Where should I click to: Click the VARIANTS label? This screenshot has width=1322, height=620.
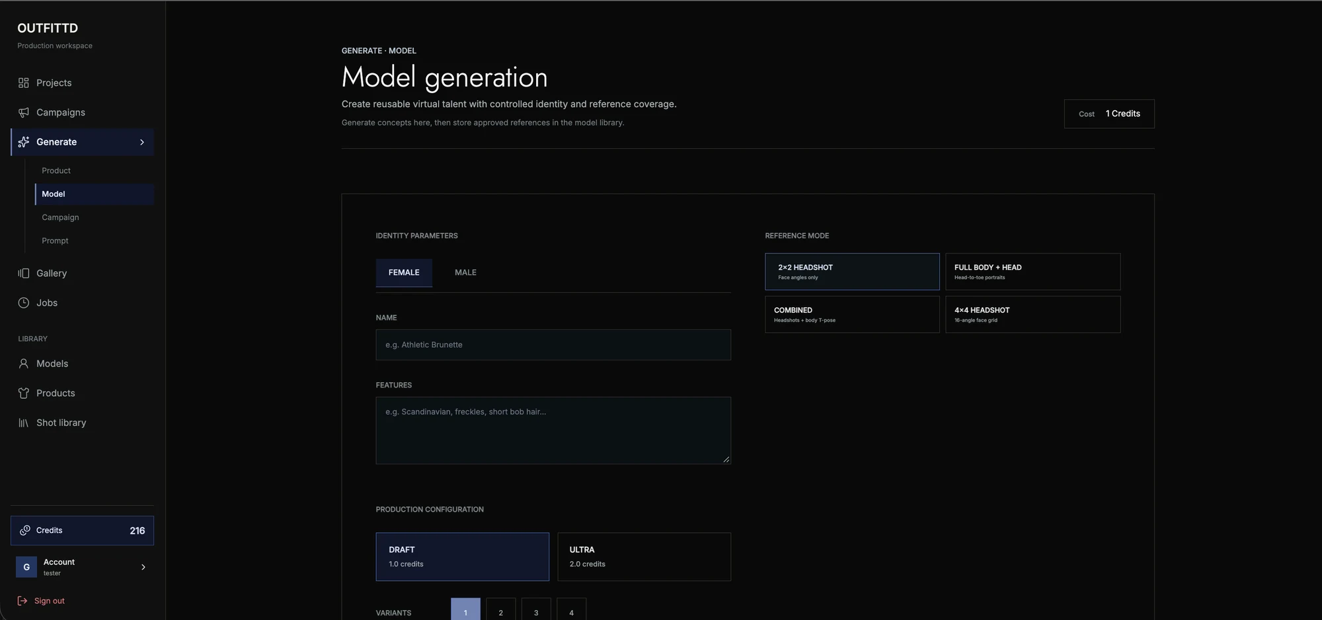pyautogui.click(x=393, y=613)
